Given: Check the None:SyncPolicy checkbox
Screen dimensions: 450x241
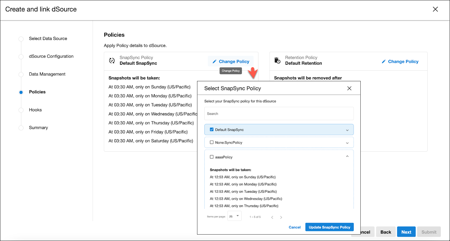Looking at the screenshot, I should tap(211, 142).
